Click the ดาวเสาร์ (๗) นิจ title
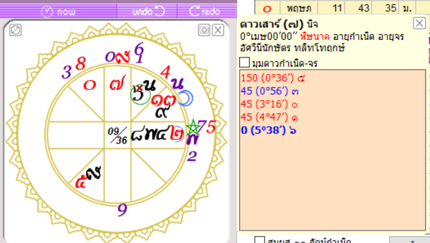 [279, 24]
